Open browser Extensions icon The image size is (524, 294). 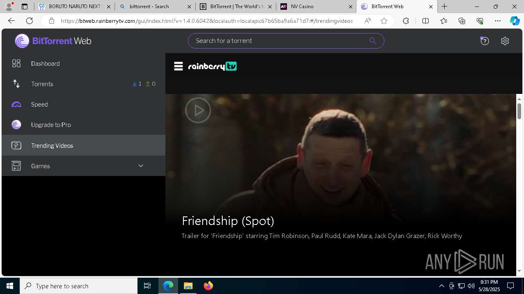tap(406, 21)
